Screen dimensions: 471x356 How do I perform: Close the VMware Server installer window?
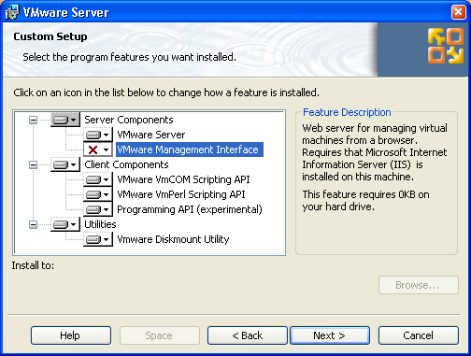click(458, 12)
